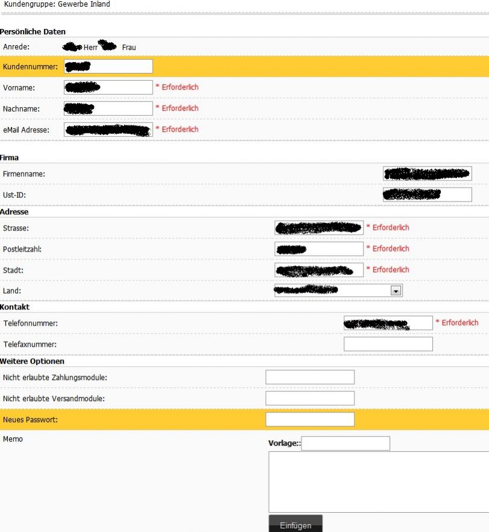Select the Postleitzahl input field
Viewport: 489px width, 532px height.
tap(319, 249)
